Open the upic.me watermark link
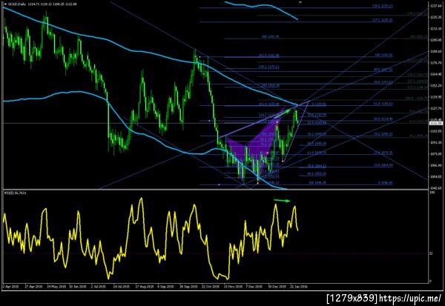 [x=410, y=298]
